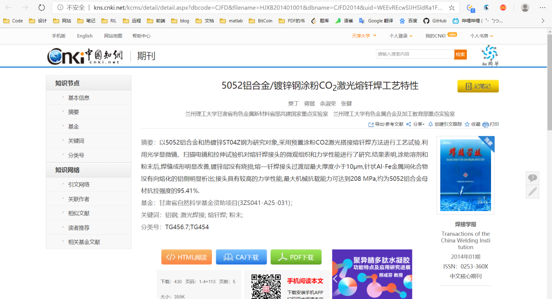
Task: Click the star bookmark icon in address bar
Action: pos(452,7)
